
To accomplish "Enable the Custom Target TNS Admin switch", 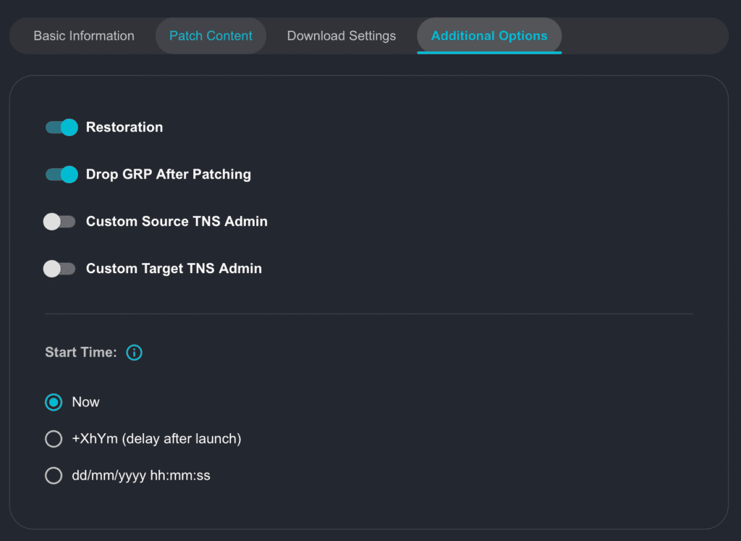I will click(x=59, y=269).
